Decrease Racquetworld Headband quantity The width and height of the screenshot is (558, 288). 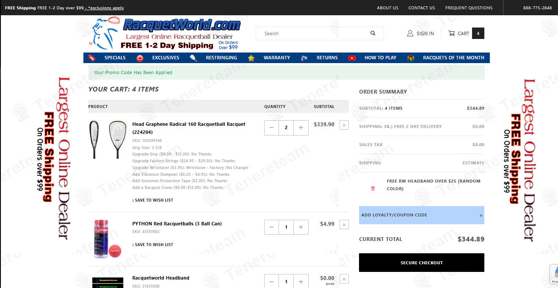point(271,281)
